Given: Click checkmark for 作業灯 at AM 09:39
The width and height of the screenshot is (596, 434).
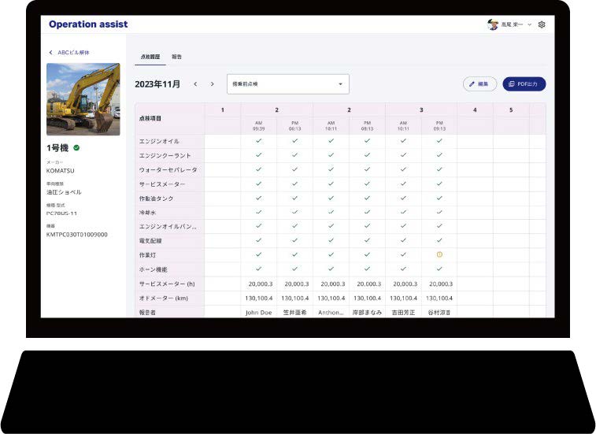Looking at the screenshot, I should pyautogui.click(x=259, y=254).
